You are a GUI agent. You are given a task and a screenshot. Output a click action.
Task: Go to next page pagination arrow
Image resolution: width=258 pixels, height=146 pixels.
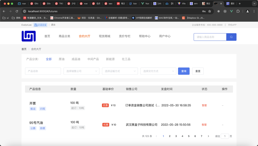208,136
